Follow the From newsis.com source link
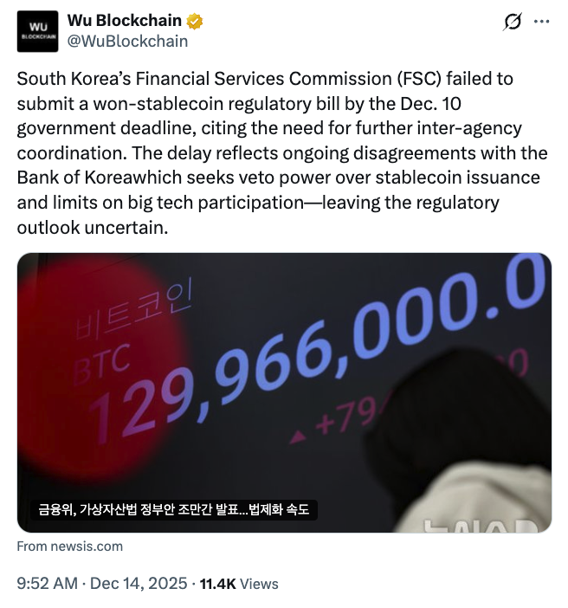Screen dimensions: 568x608 coord(70,547)
